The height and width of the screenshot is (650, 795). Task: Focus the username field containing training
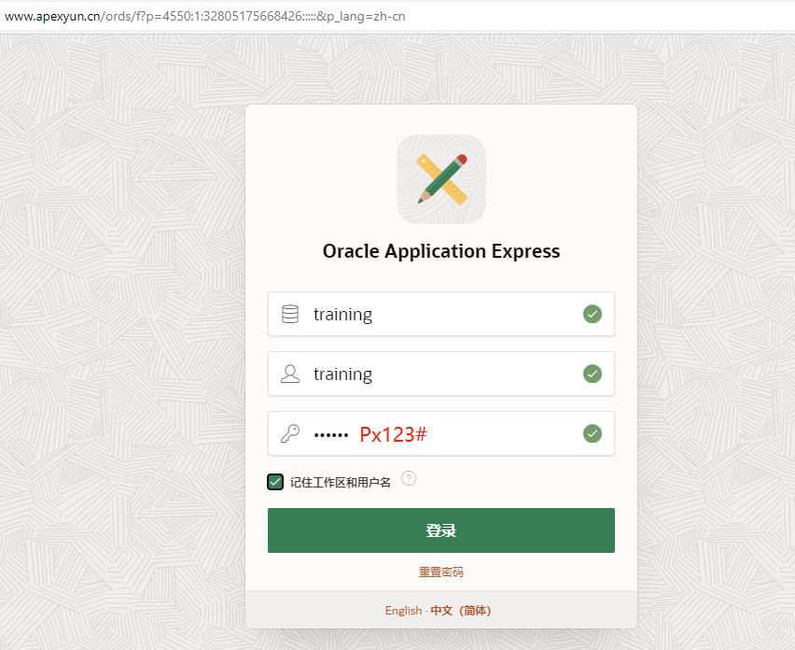441,374
